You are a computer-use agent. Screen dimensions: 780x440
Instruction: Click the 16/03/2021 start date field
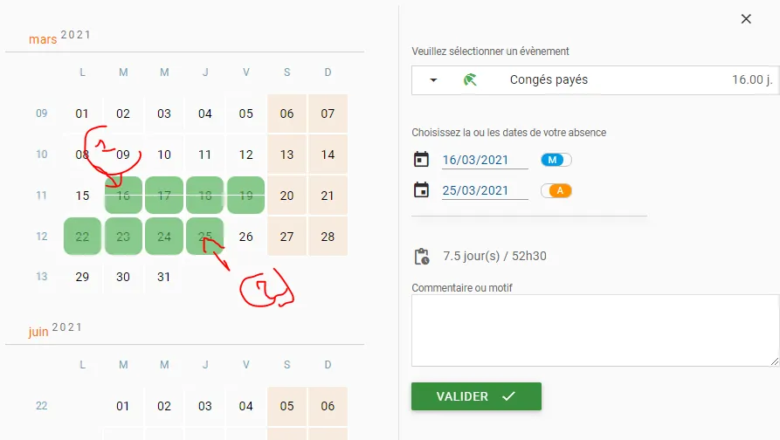click(x=485, y=160)
